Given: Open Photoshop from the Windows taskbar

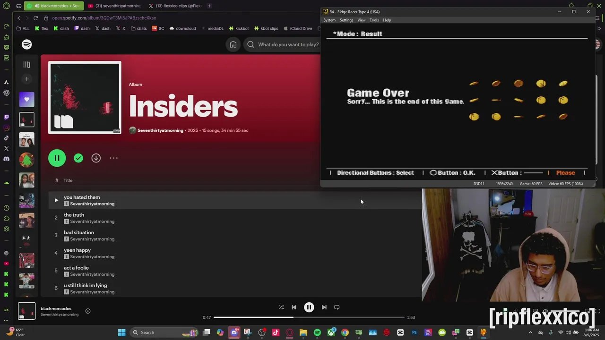Looking at the screenshot, I should pos(414,332).
